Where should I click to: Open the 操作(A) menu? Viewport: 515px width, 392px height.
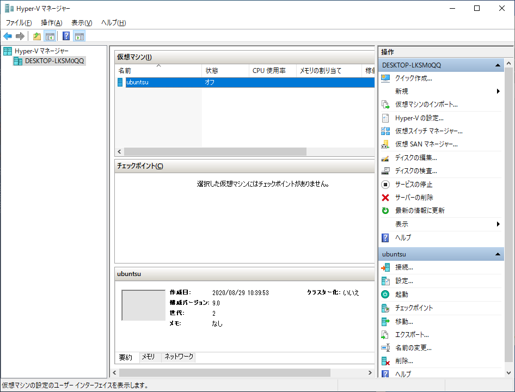pyautogui.click(x=52, y=23)
